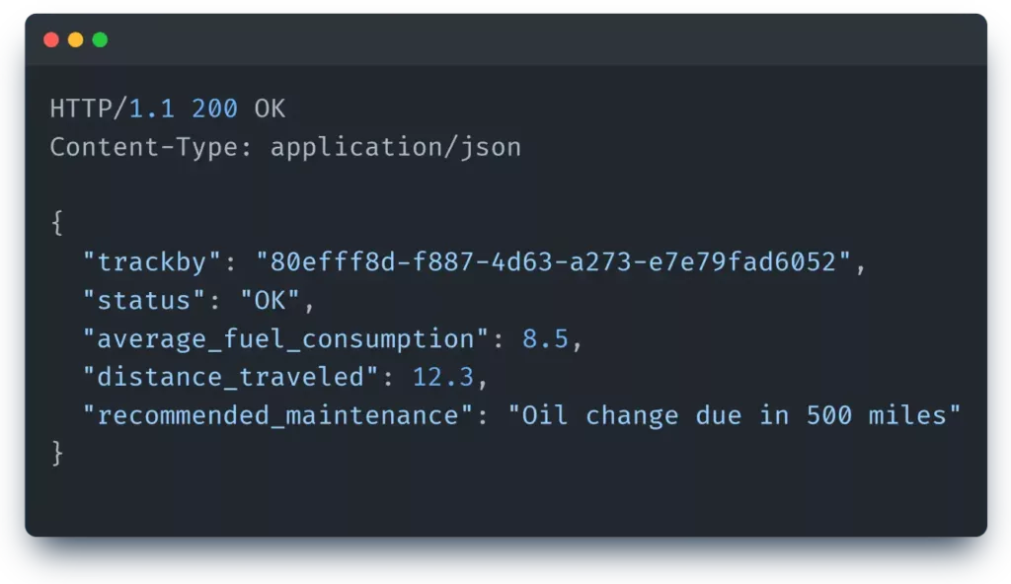Click the red close window button
Image resolution: width=1011 pixels, height=584 pixels.
(x=51, y=40)
